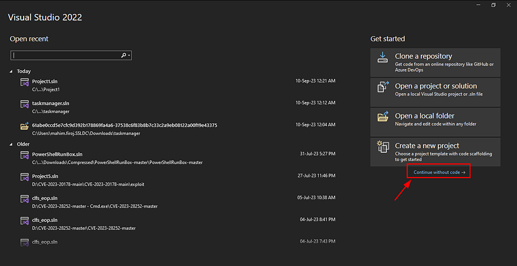Click the 10-Sep-23 12:04 AM timestamp
517x266 pixels.
pyautogui.click(x=316, y=125)
